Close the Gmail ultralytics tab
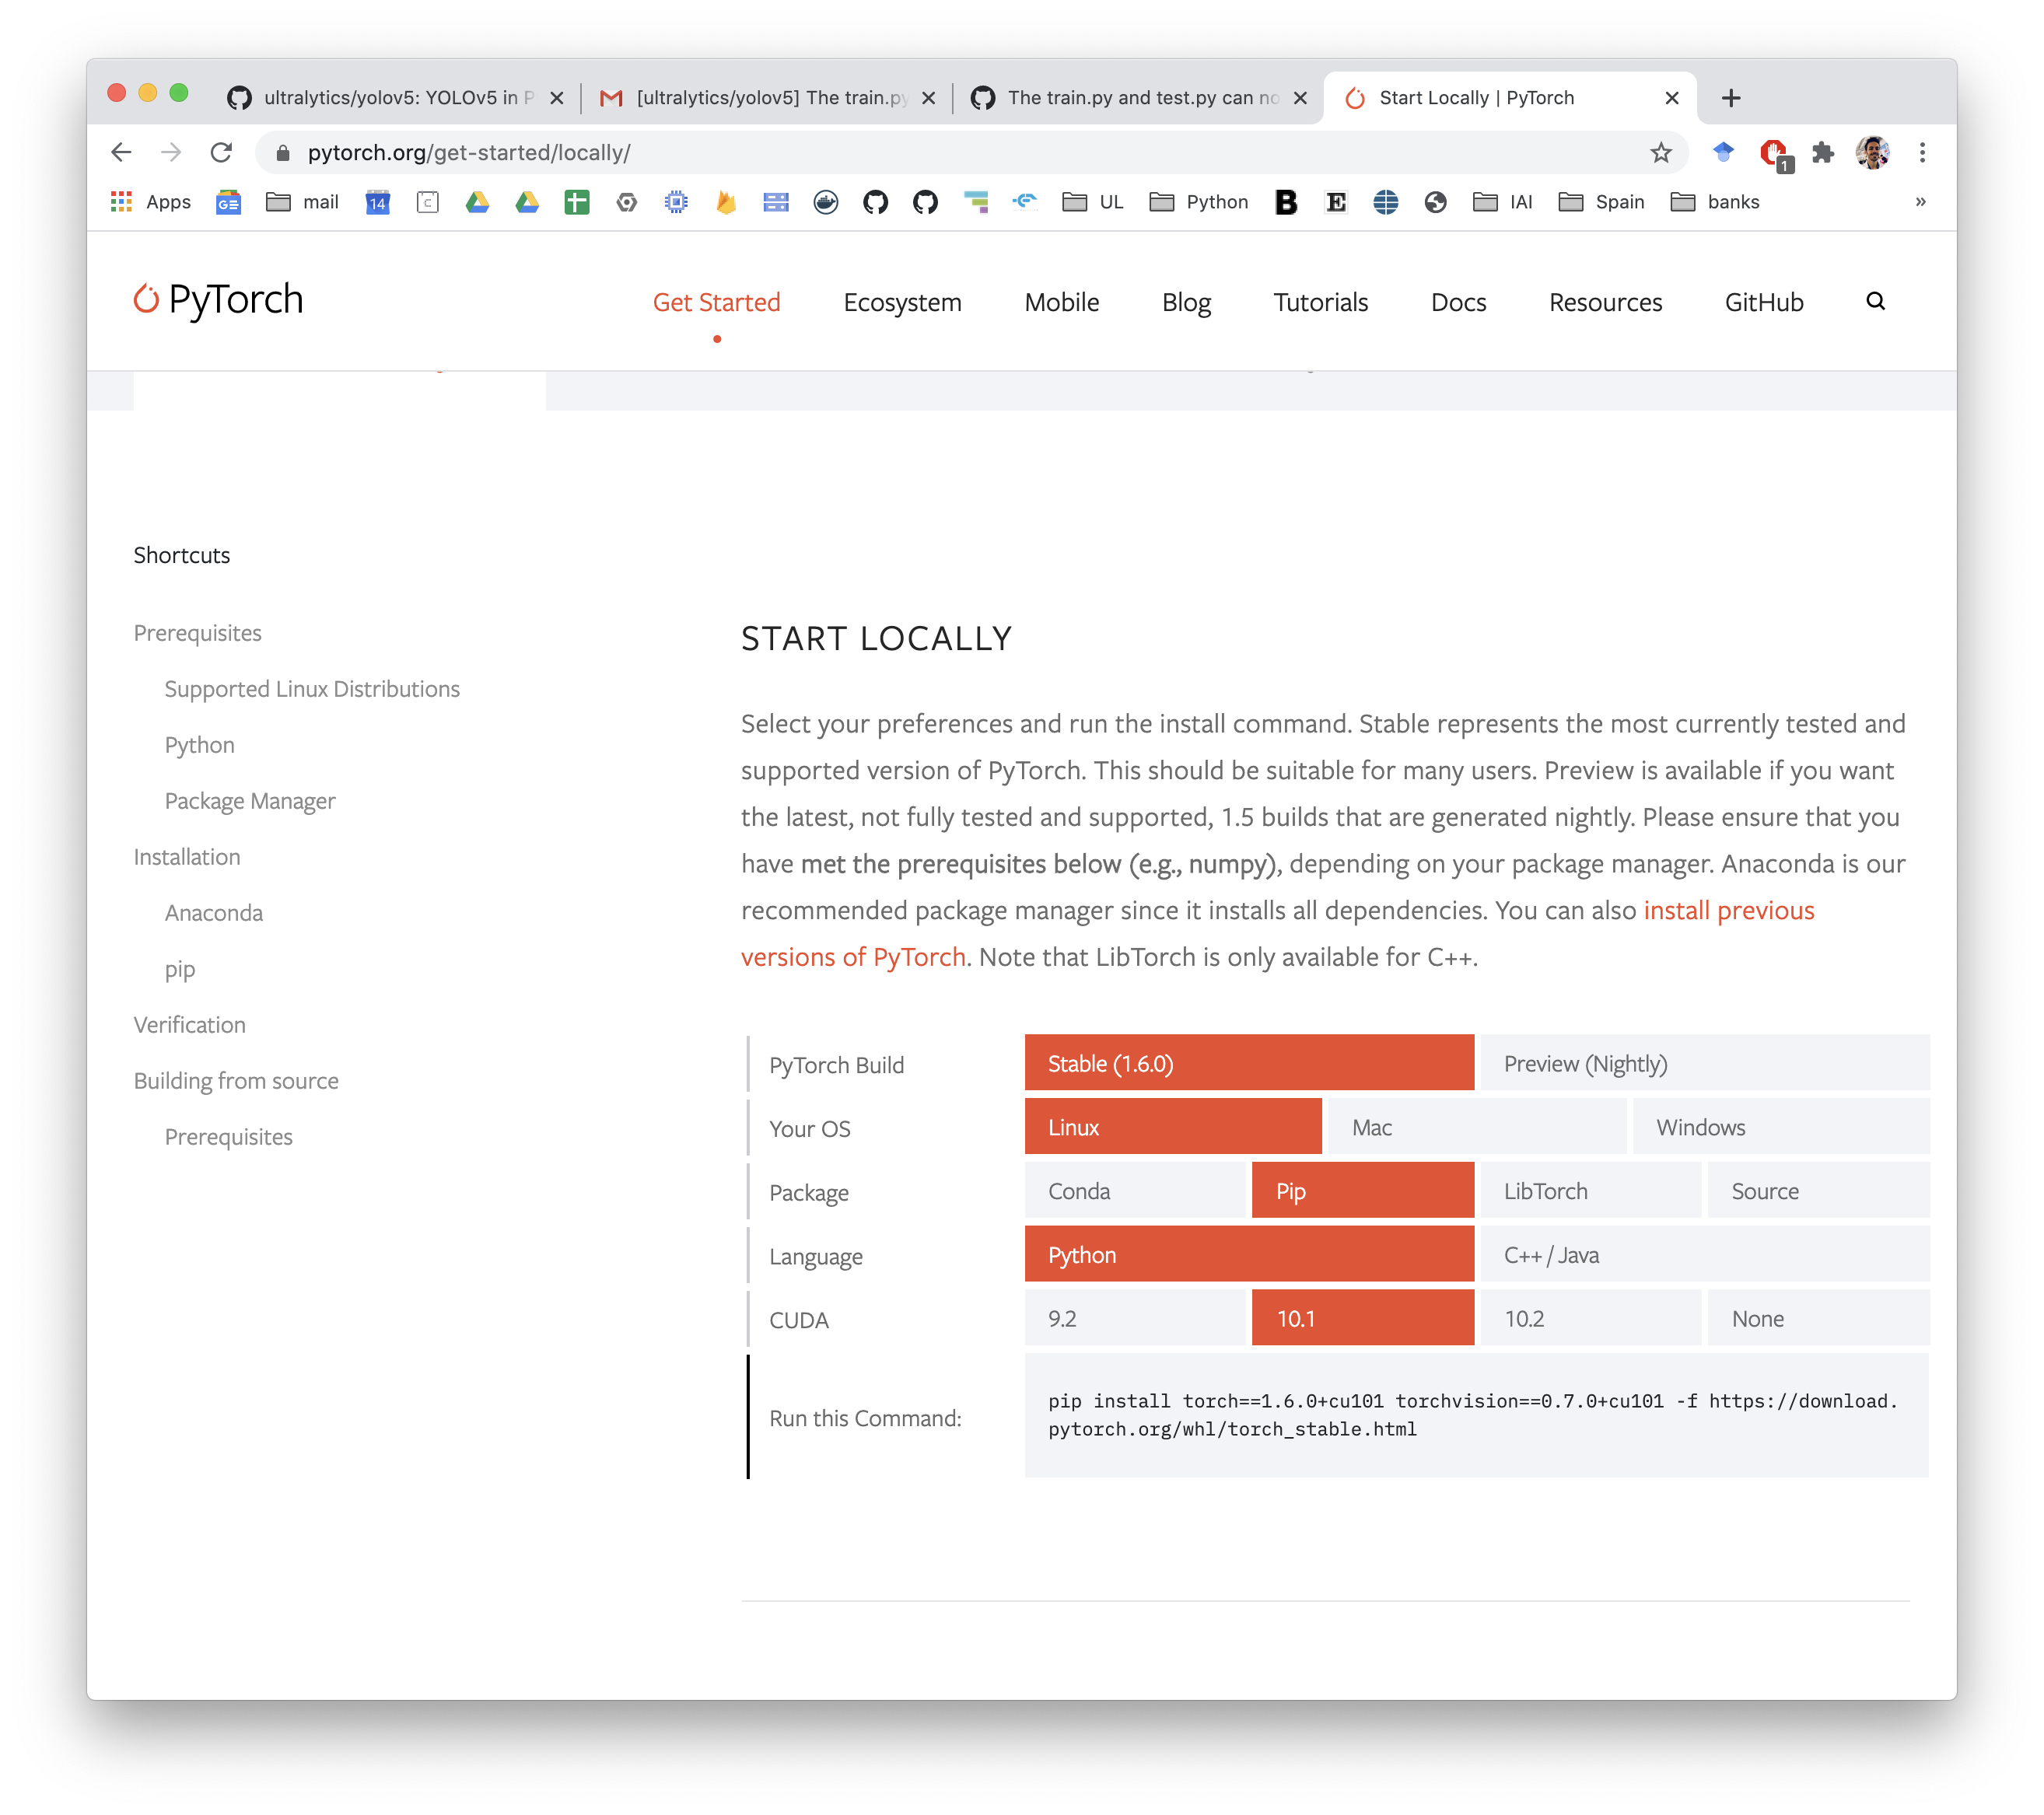2044x1815 pixels. click(x=928, y=97)
